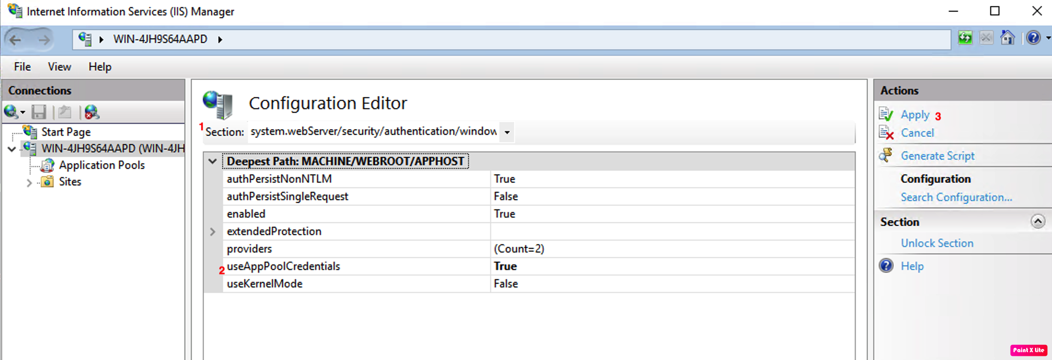Open Search Configuration link

click(956, 197)
